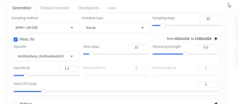Viewport: 238px width, 104px height.
Task: Collapse the Hires. fix section arrow
Action: pyautogui.click(x=215, y=39)
